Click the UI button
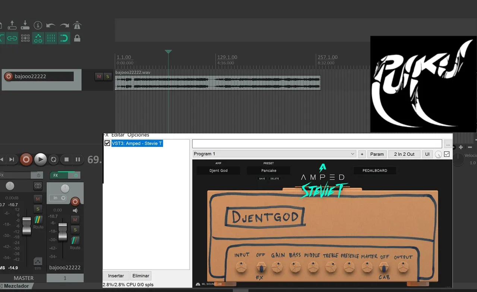Screen dimensions: 477x292 (x=427, y=154)
